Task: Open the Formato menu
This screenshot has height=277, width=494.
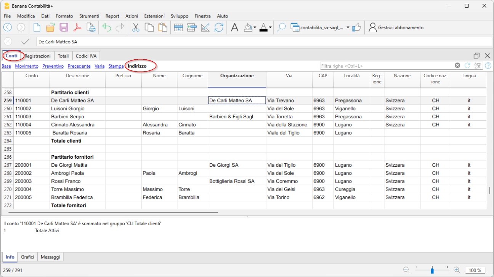Action: coord(64,16)
